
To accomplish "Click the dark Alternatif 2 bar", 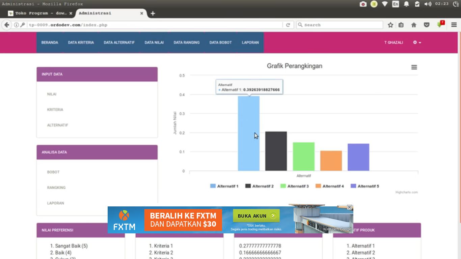I will pos(276,151).
